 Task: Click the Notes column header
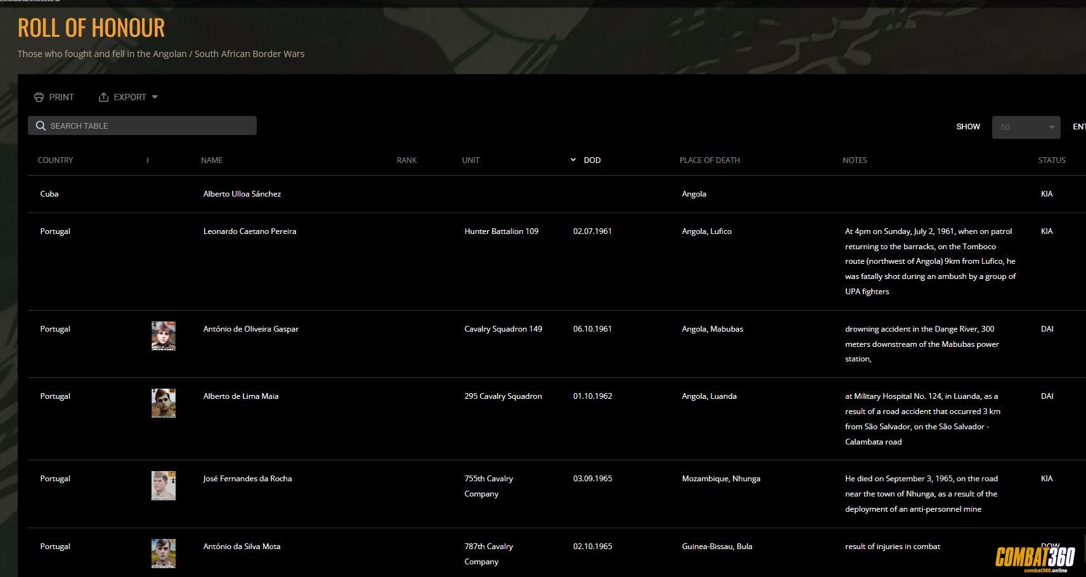[854, 160]
